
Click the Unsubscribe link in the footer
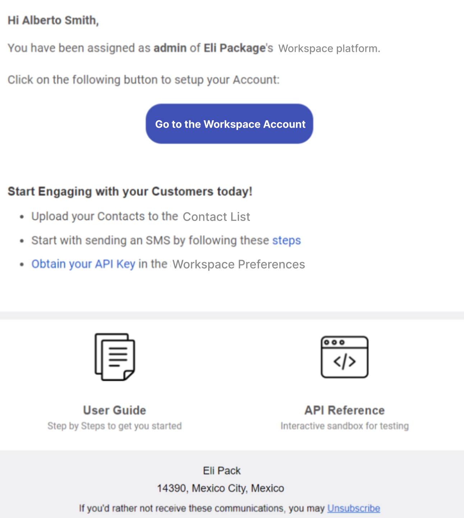(x=354, y=508)
